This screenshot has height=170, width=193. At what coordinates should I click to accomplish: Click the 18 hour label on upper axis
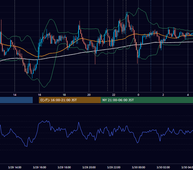click(64, 95)
